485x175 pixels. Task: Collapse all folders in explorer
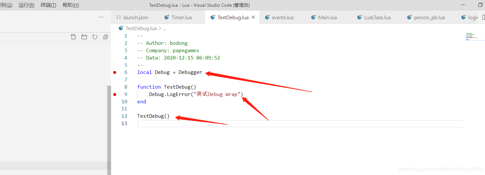coord(105,37)
